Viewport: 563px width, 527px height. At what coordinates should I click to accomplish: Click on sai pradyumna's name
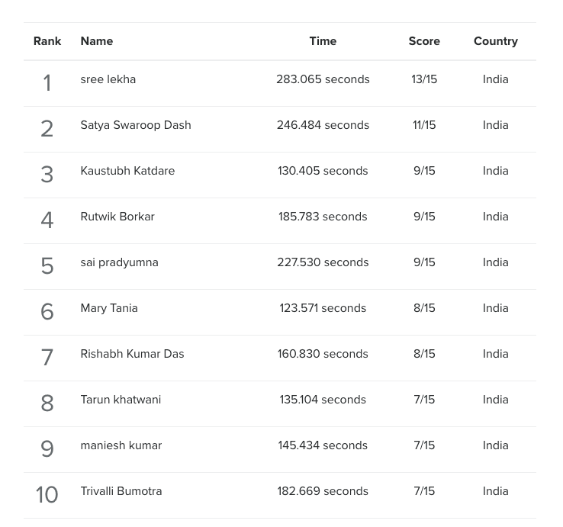(119, 263)
